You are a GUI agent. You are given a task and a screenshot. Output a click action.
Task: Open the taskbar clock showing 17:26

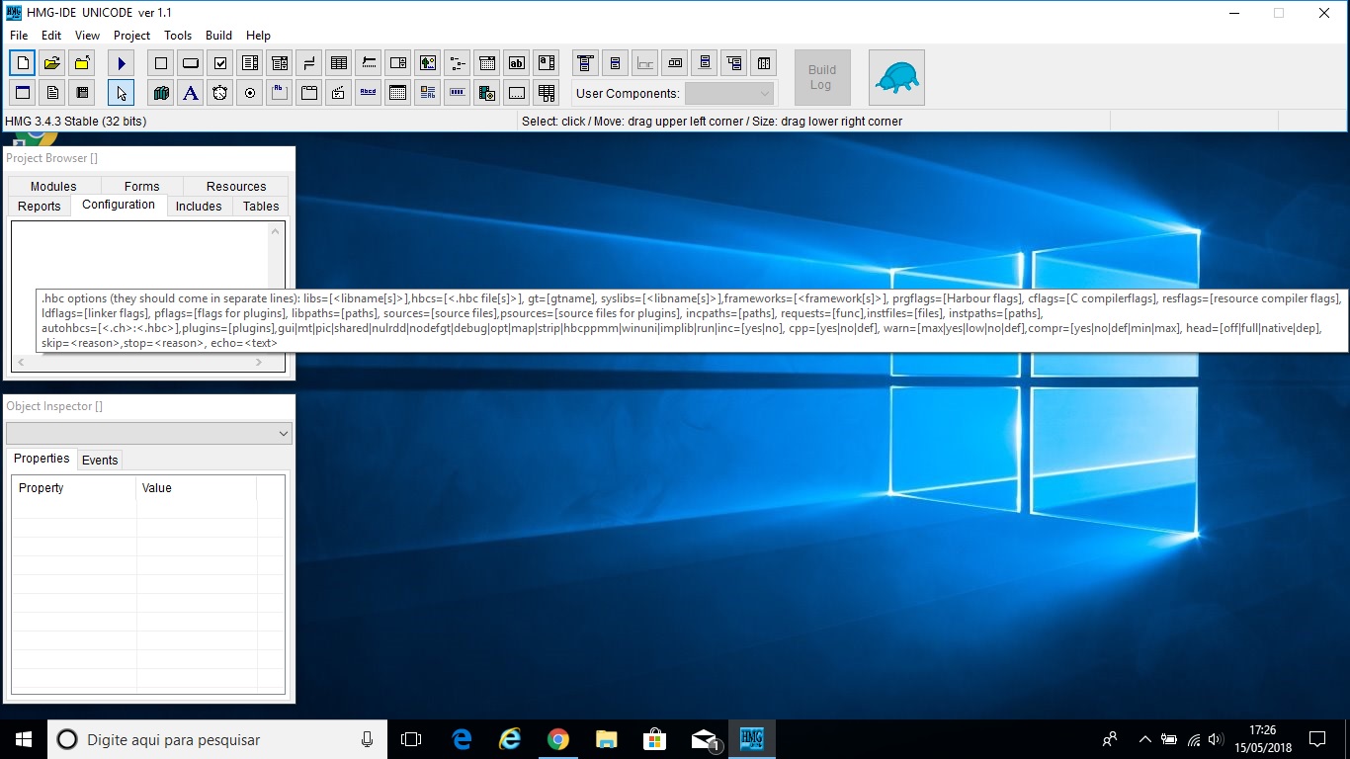(x=1262, y=739)
